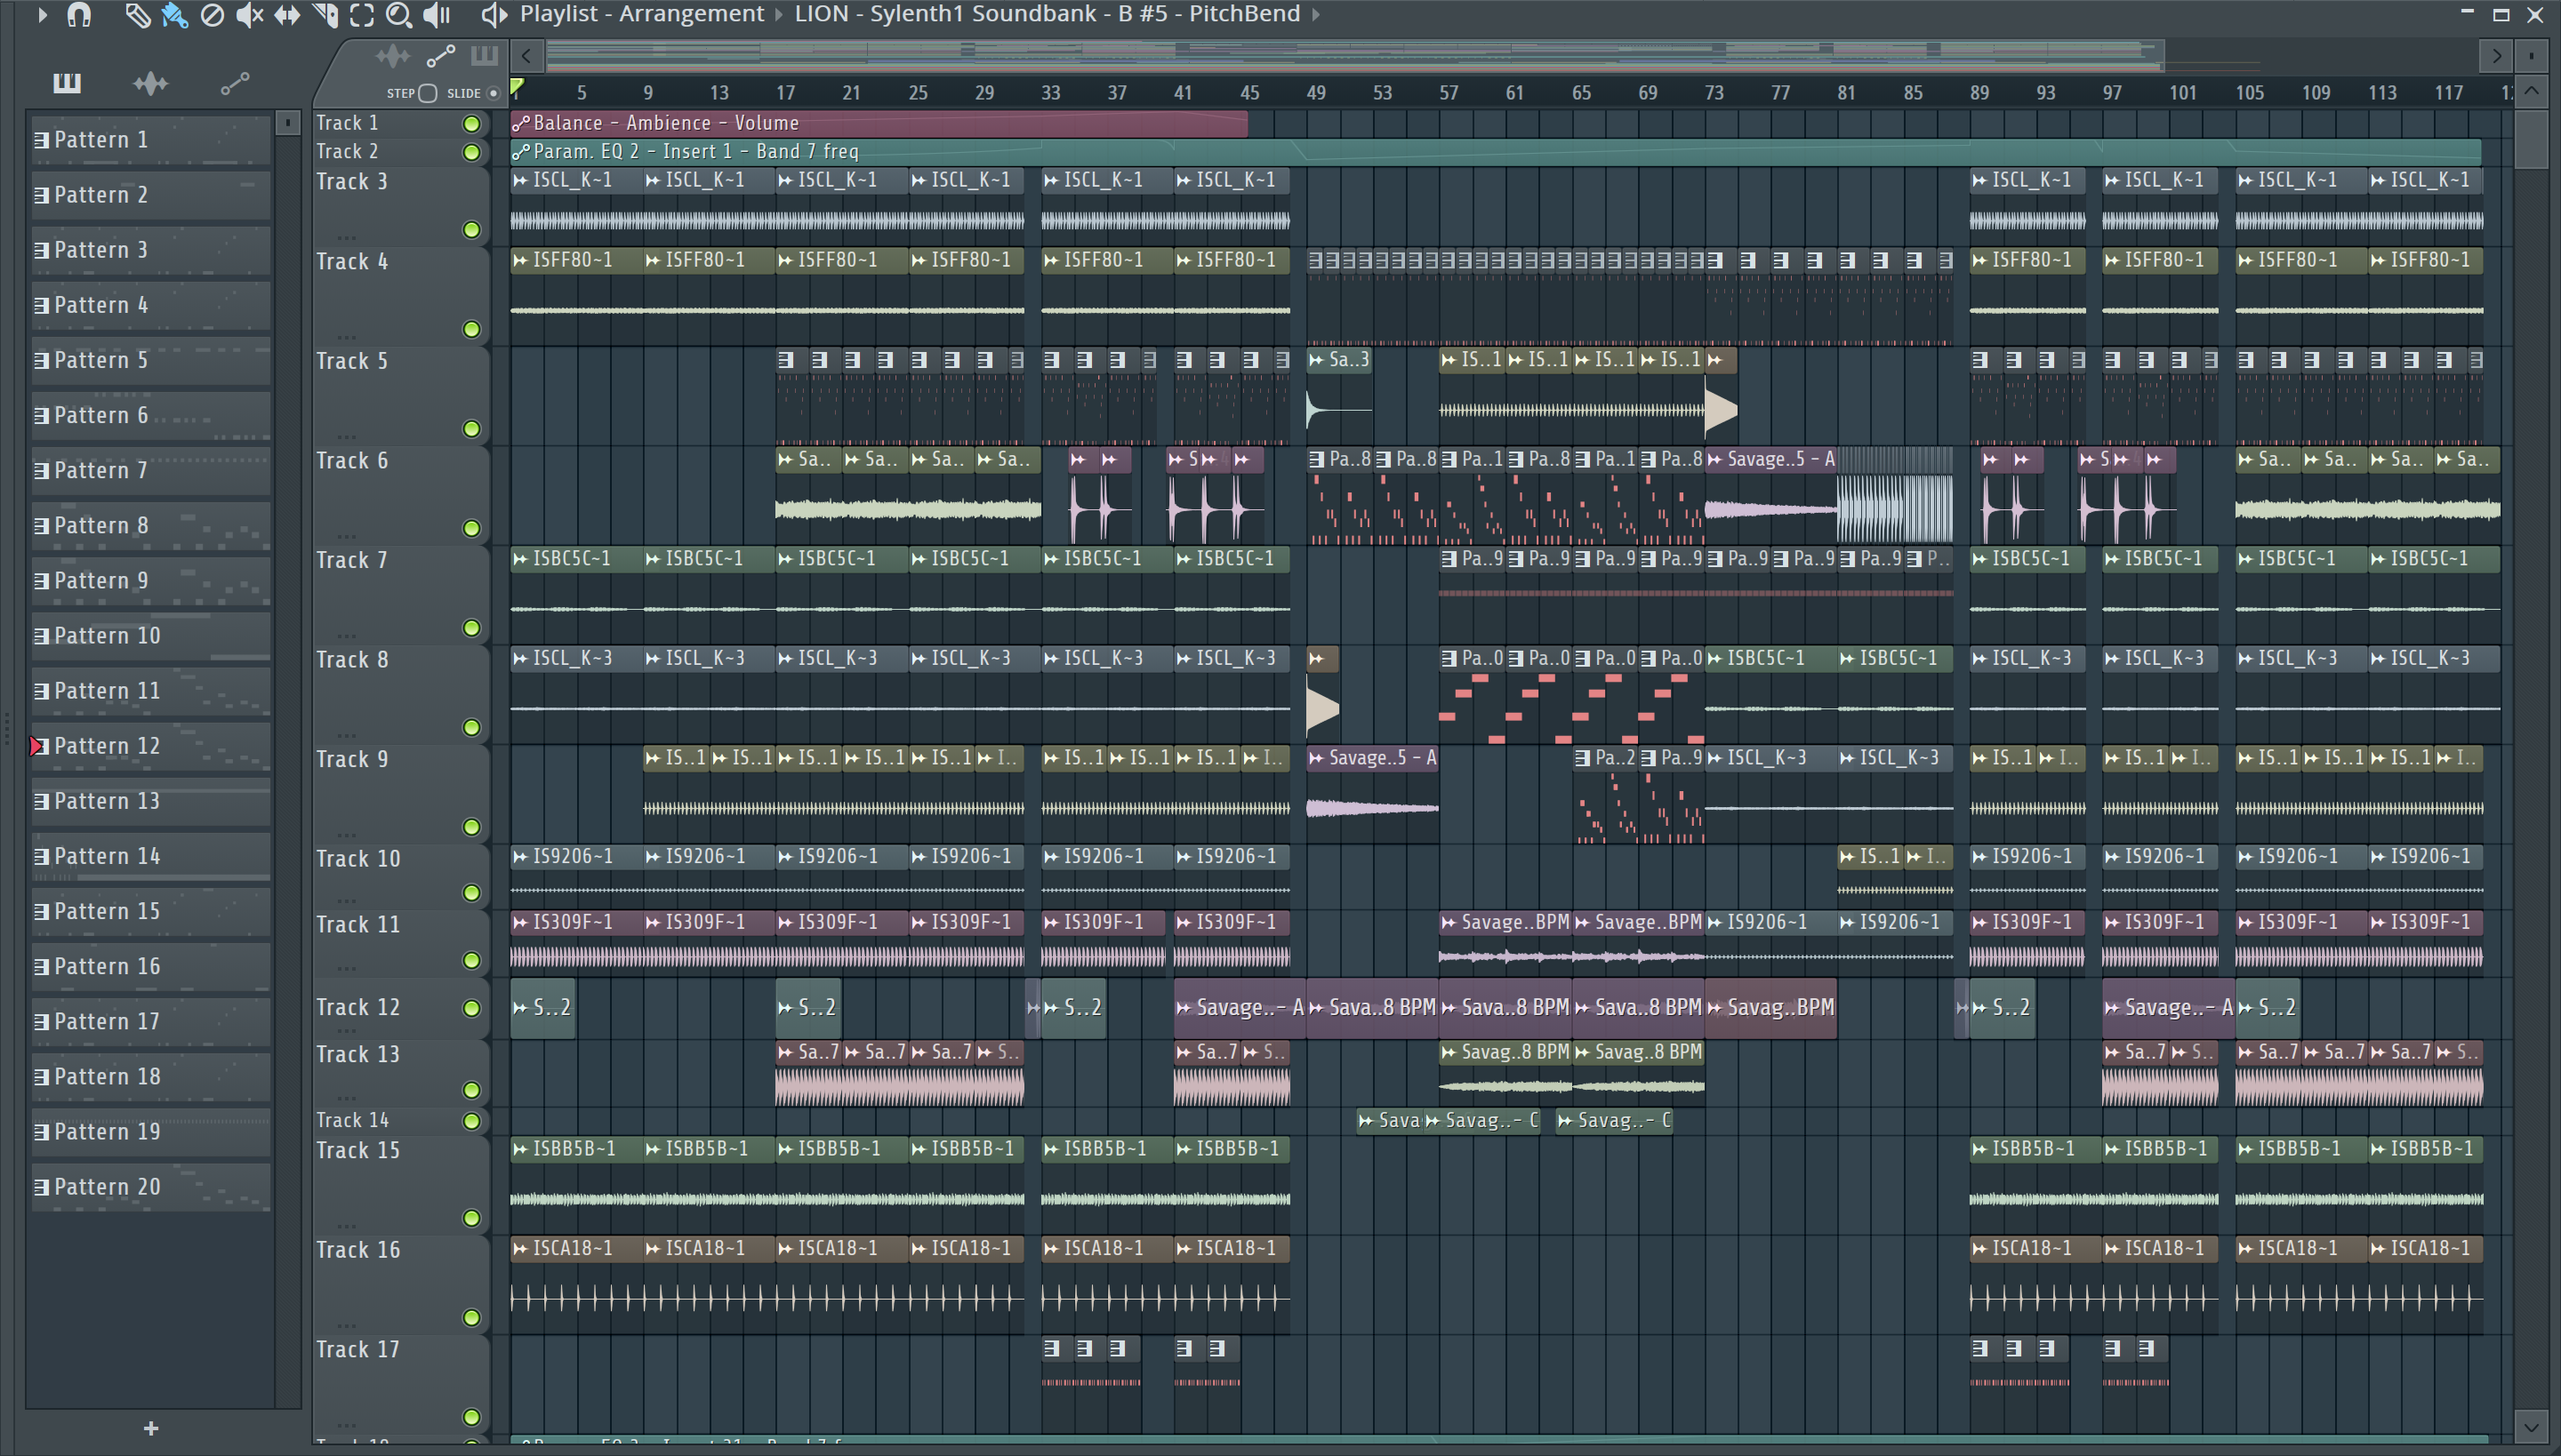
Task: Show automation clips in the picker panel
Action: [x=234, y=84]
